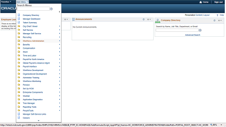This screenshot has width=226, height=127.
Task: Click the Help question mark icon
Action: click(x=218, y=15)
